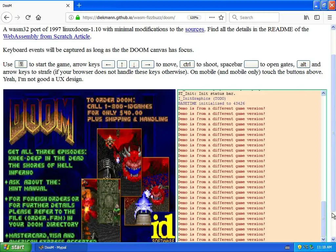Image resolution: width=336 pixels, height=252 pixels.
Task: Show site information via the info icon
Action: (71, 17)
